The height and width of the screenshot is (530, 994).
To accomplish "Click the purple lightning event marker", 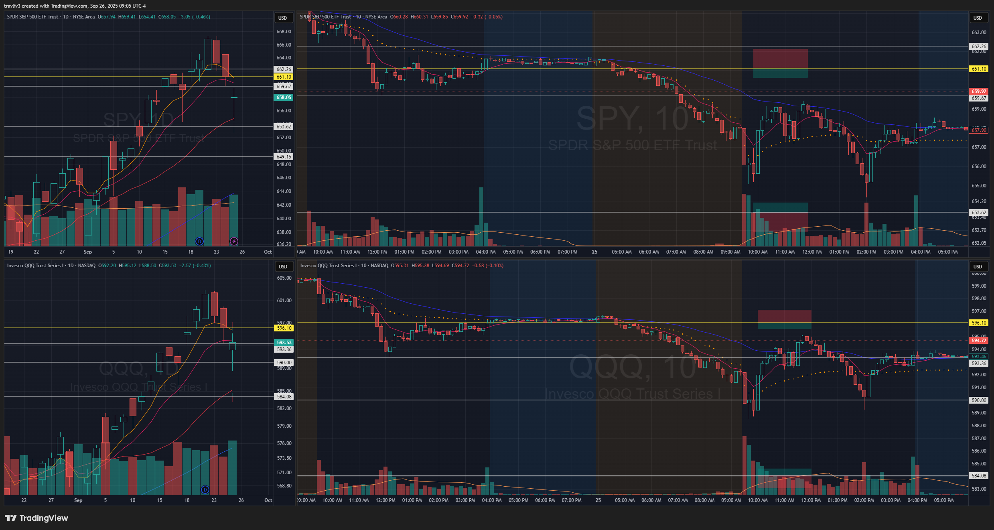I will click(234, 241).
